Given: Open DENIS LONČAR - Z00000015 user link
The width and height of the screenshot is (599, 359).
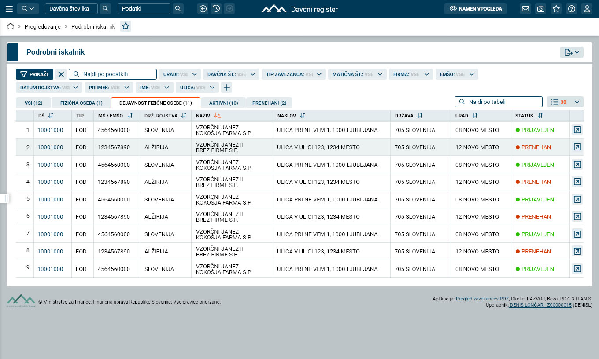Looking at the screenshot, I should tap(540, 305).
